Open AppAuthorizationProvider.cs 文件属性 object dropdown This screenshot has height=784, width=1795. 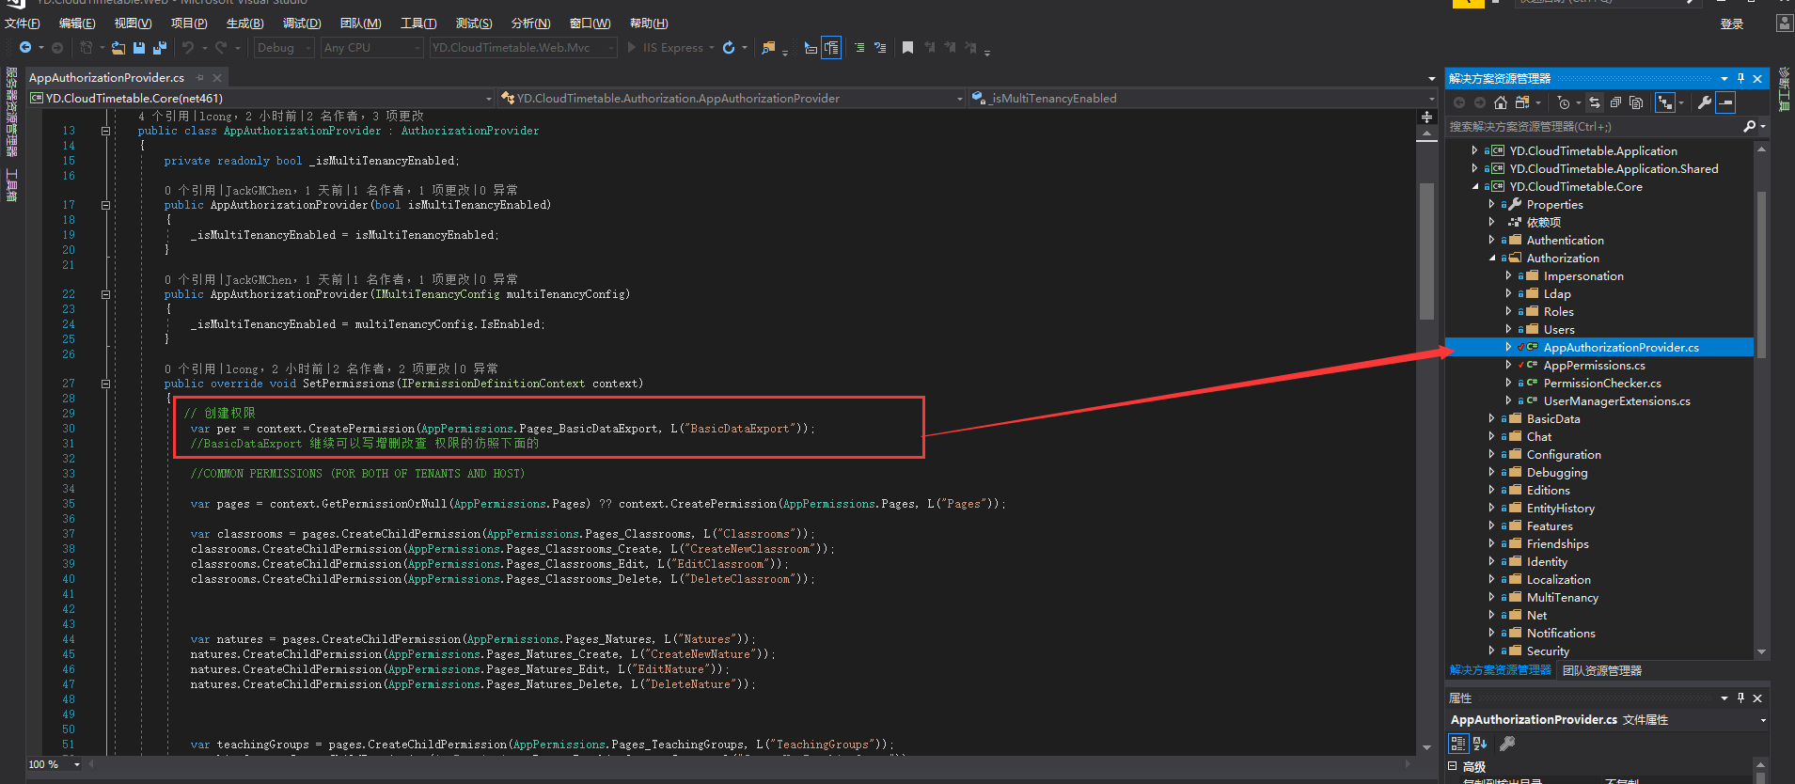(1763, 720)
